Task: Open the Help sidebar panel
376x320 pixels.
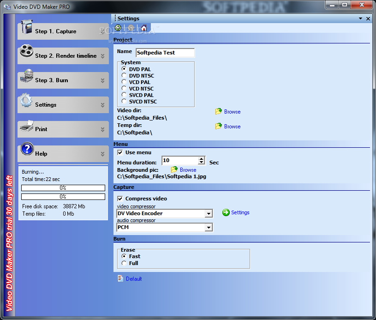Action: point(63,154)
